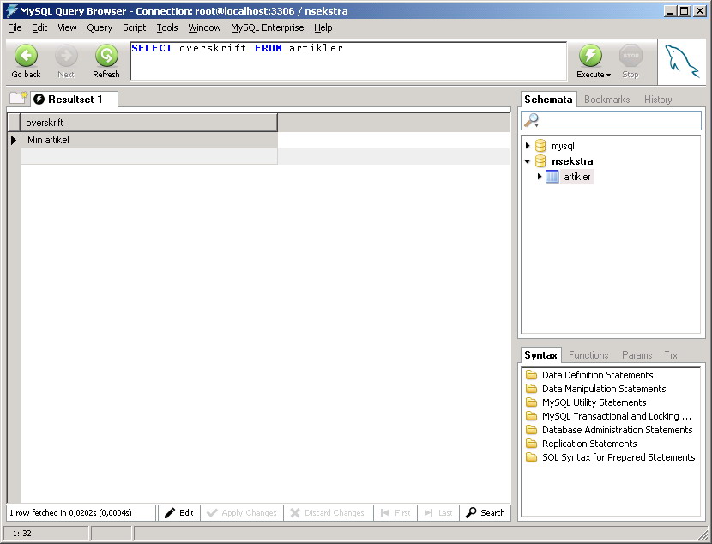Switch to the Bookmarks tab
712x544 pixels.
click(x=606, y=100)
